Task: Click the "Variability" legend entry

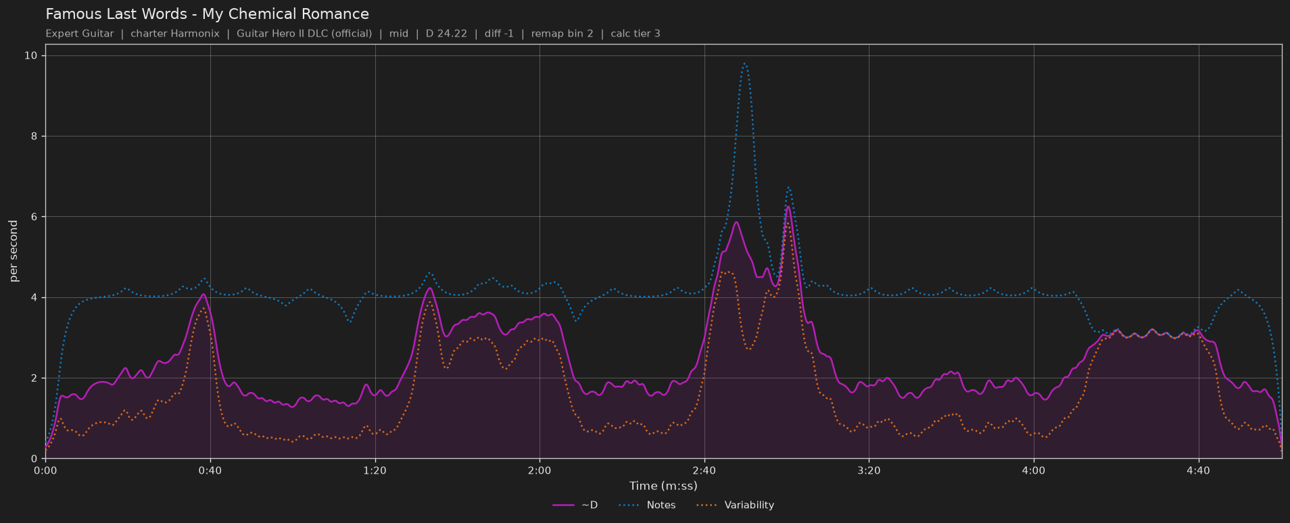Action: [735, 505]
